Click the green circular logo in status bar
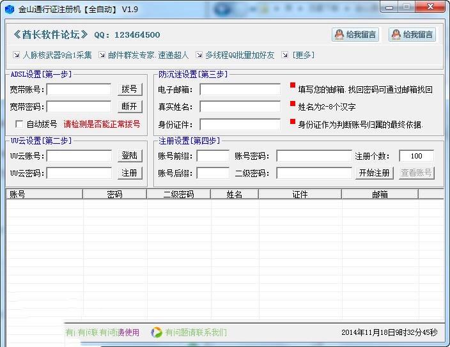This screenshot has height=347, width=450. 157,332
